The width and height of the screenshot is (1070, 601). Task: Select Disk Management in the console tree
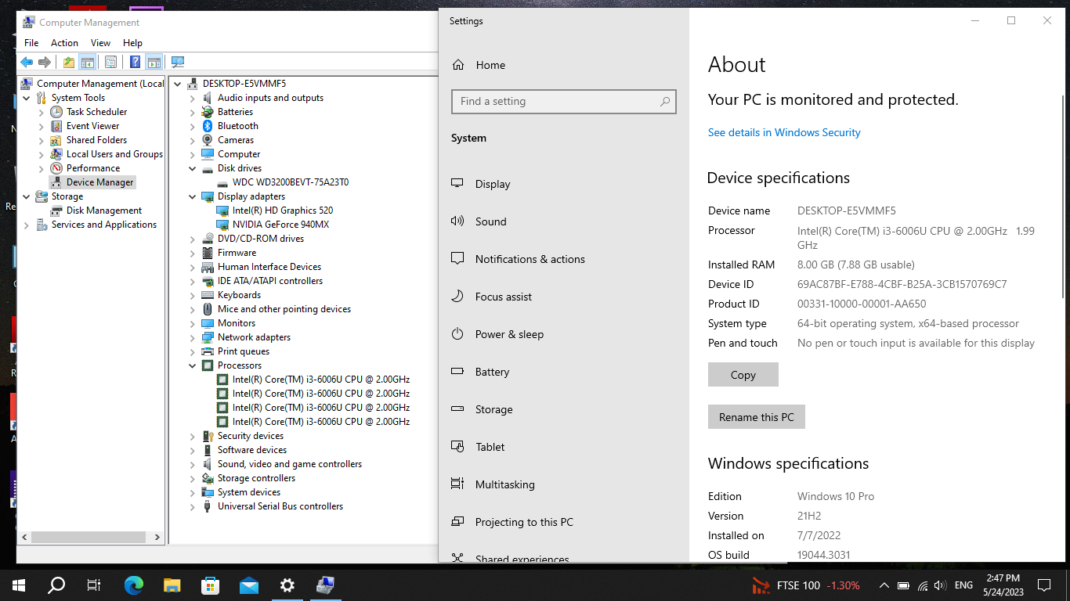[x=104, y=211]
